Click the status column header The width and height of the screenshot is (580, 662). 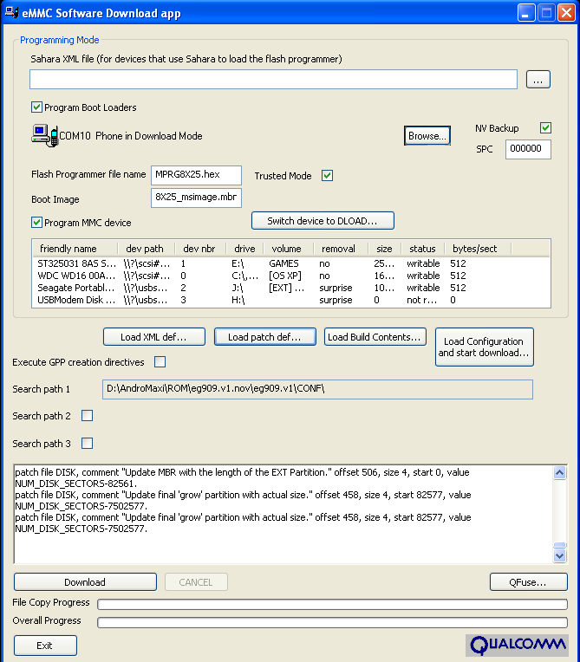pos(423,249)
